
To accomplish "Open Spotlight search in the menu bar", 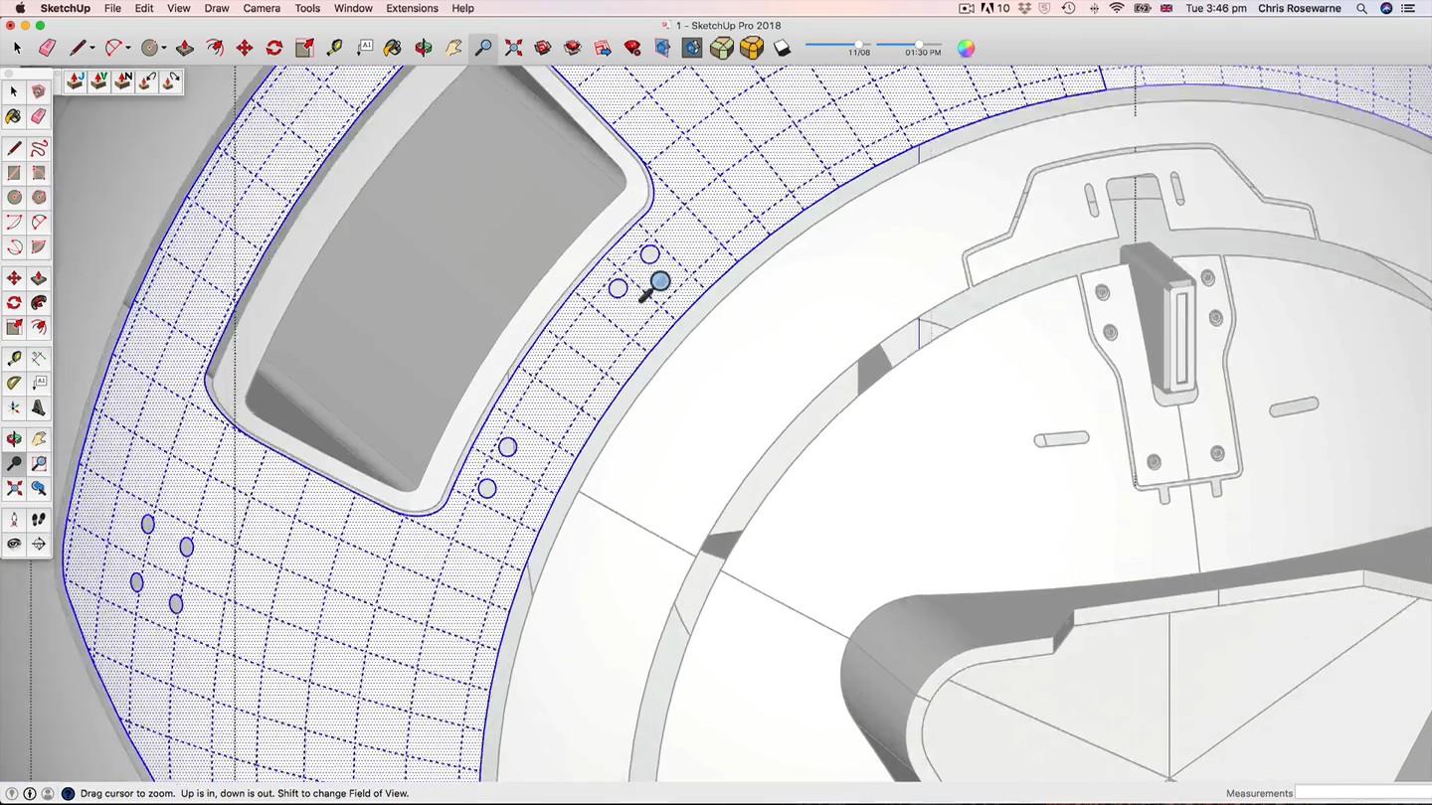I will 1361,8.
